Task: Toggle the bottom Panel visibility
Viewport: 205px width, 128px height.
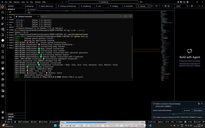Action: tap(184, 2)
